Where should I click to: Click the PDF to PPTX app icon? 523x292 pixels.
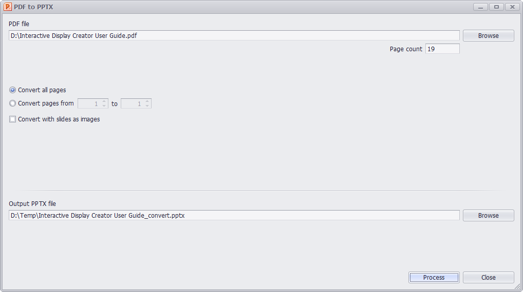[7, 7]
